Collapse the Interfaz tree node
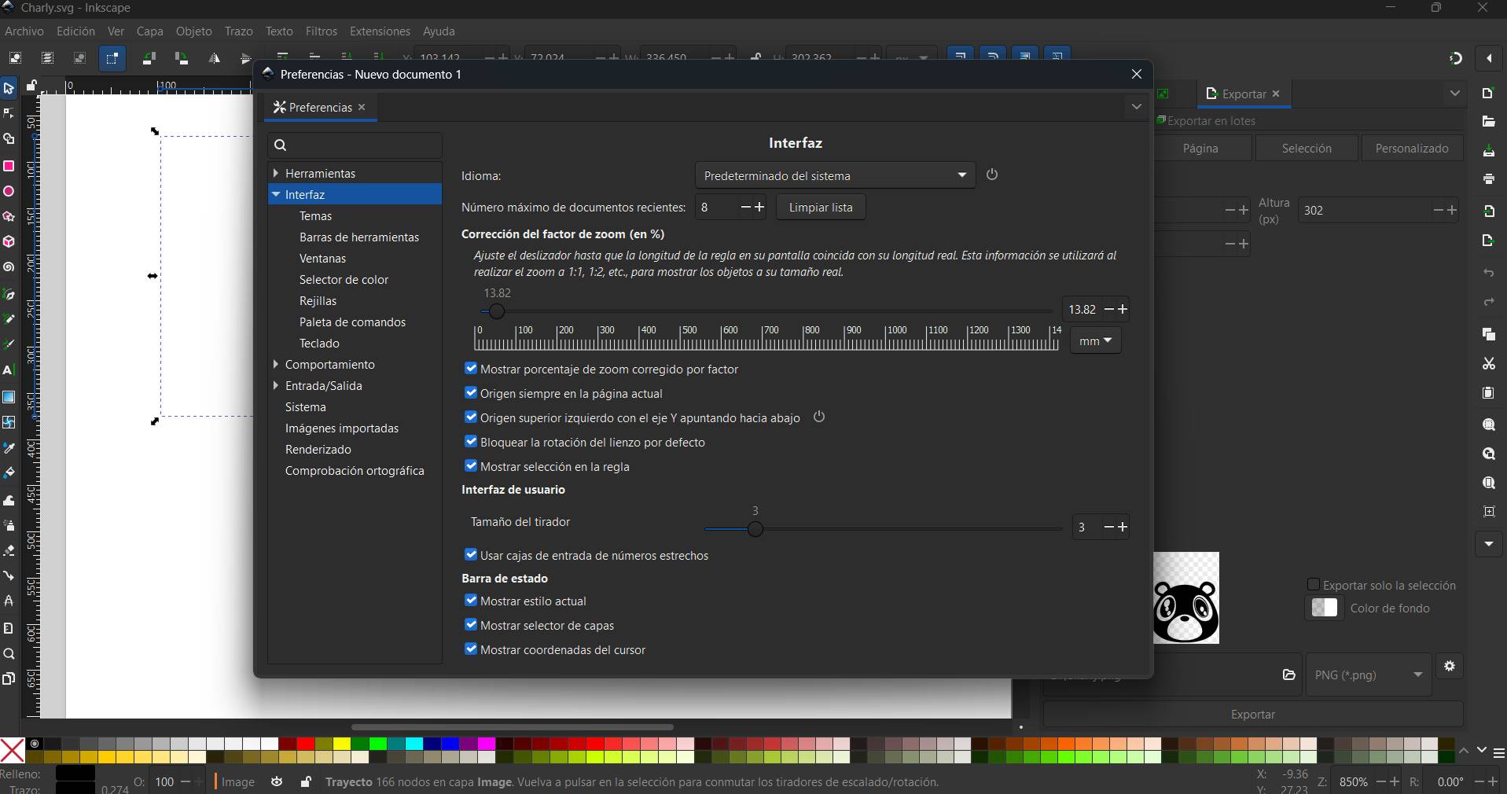The width and height of the screenshot is (1507, 794). 276,194
